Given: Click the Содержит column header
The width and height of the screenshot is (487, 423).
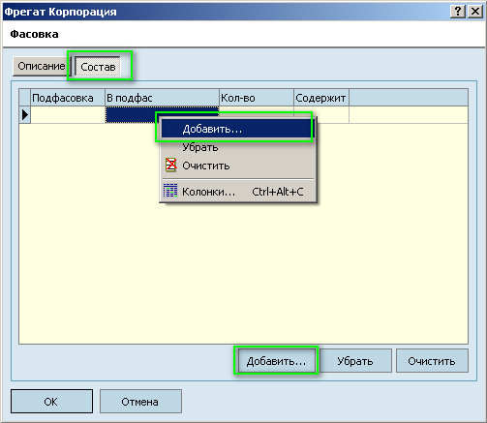Looking at the screenshot, I should (321, 98).
